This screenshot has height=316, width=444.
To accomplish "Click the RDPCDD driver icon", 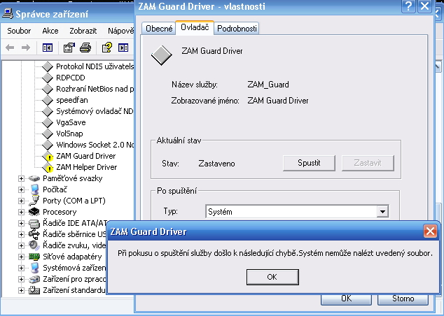I will pos(48,78).
